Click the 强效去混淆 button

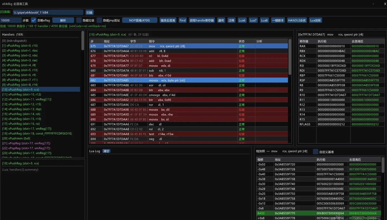[x=168, y=20]
